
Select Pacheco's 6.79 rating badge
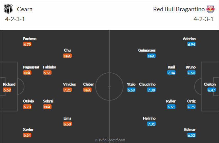point(27,44)
